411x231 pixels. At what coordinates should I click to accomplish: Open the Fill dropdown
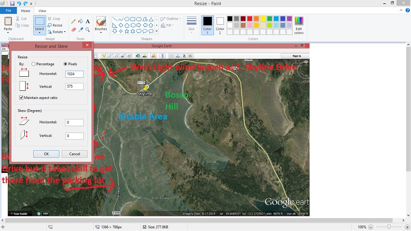tap(167, 25)
